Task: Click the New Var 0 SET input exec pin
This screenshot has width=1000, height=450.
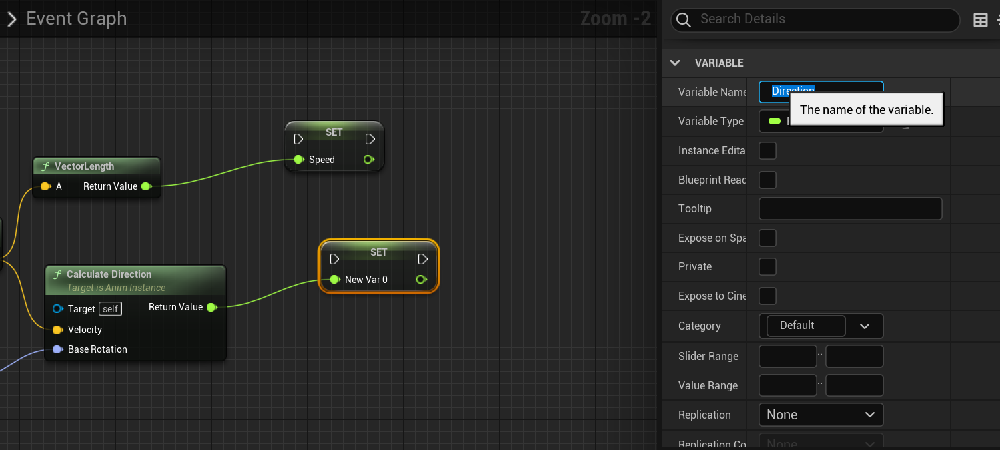Action: tap(334, 259)
